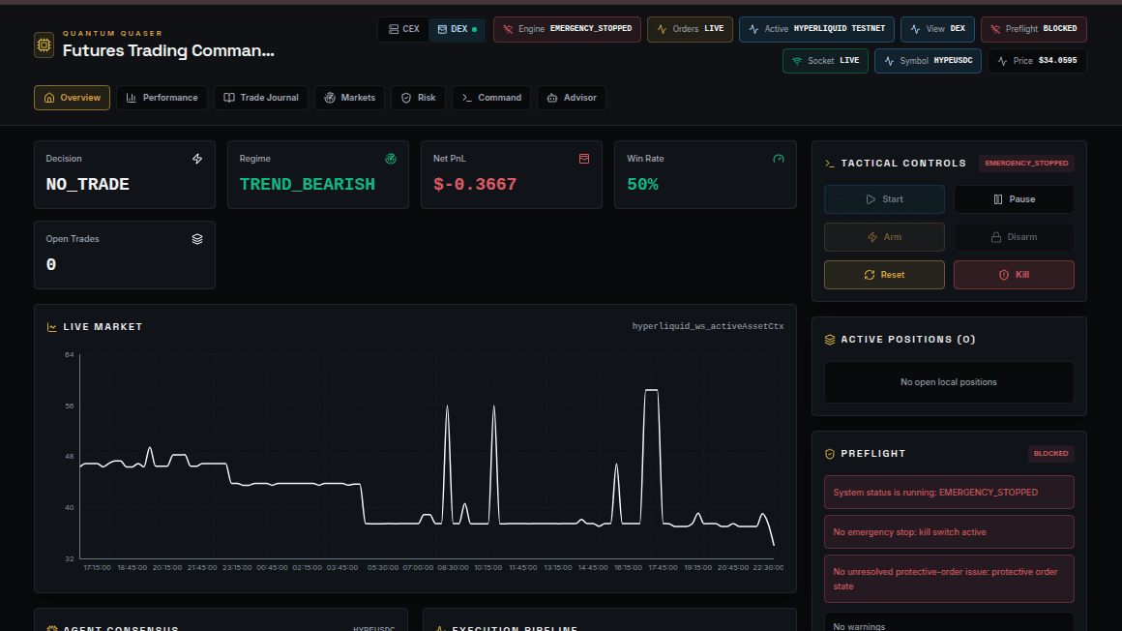The image size is (1122, 631).
Task: Click the View DEX status badge
Action: (937, 29)
